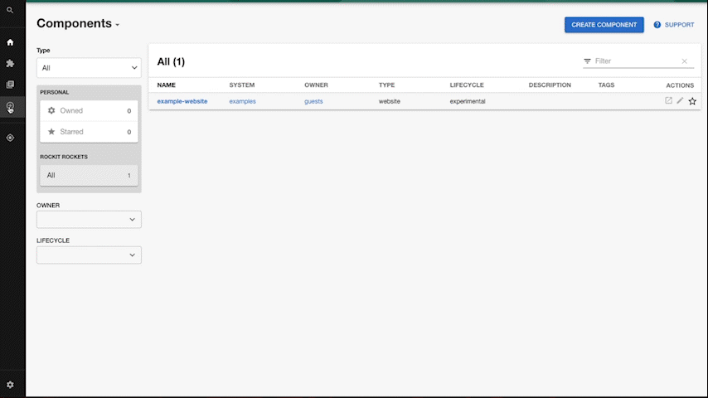Edit example-website using the pencil icon
708x398 pixels.
[680, 100]
